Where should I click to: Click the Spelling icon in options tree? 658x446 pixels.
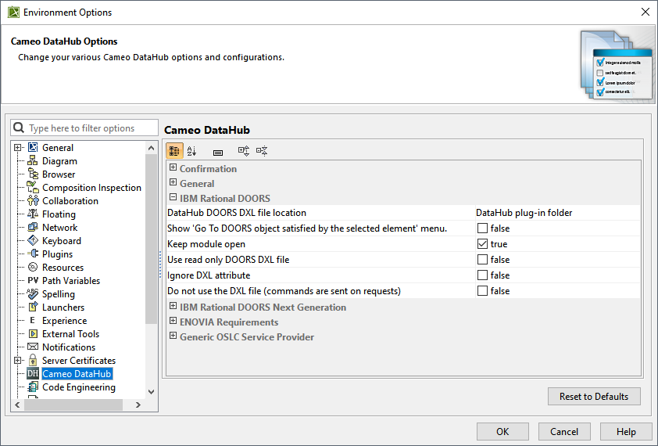(33, 294)
